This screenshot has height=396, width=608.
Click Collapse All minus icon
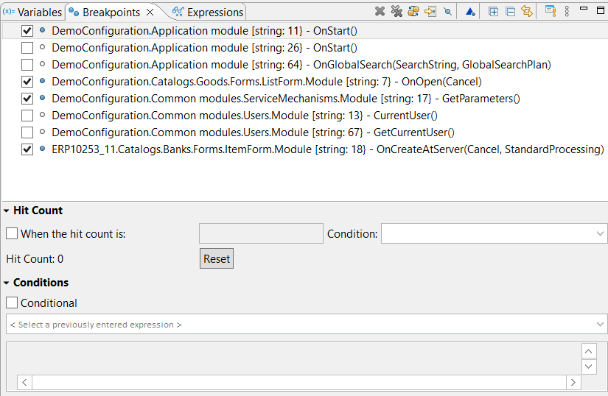click(x=510, y=11)
